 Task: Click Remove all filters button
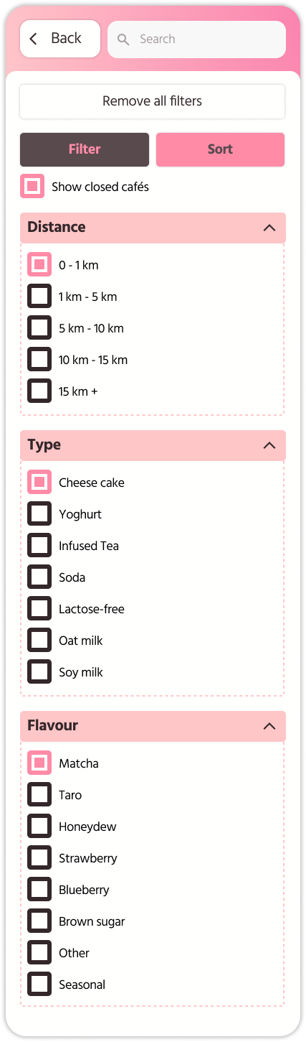(x=152, y=101)
